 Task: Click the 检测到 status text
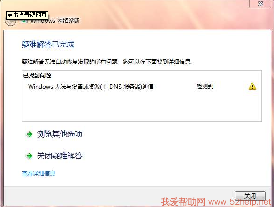[x=205, y=86]
